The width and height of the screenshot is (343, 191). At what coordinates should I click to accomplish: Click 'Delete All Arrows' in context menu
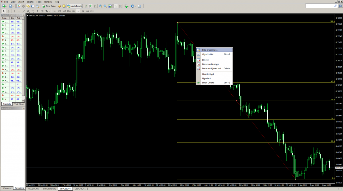[210, 64]
